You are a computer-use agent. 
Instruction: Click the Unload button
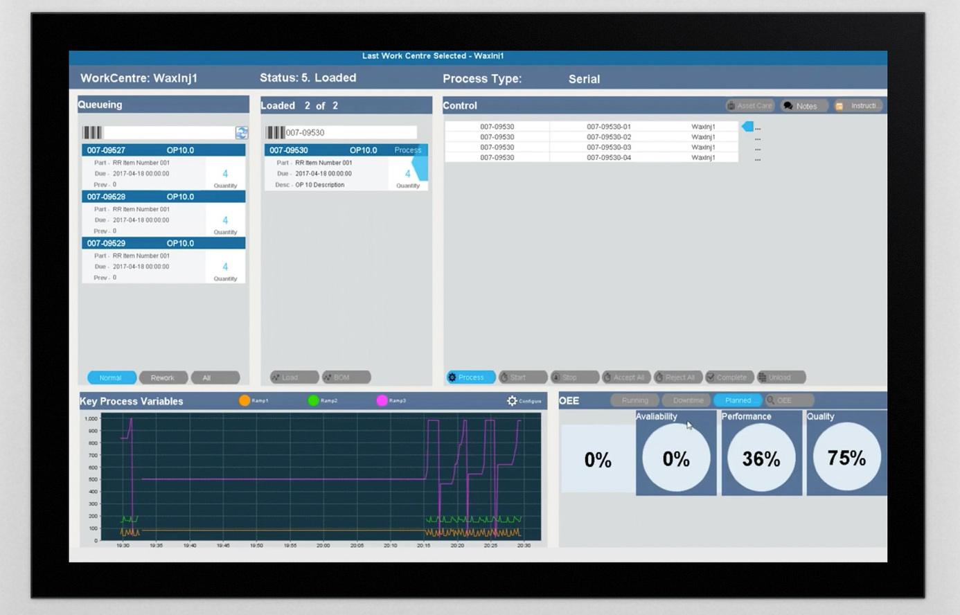(781, 377)
